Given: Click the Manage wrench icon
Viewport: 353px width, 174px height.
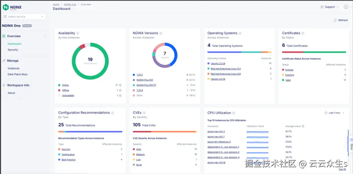Looking at the screenshot, I should click(4, 61).
